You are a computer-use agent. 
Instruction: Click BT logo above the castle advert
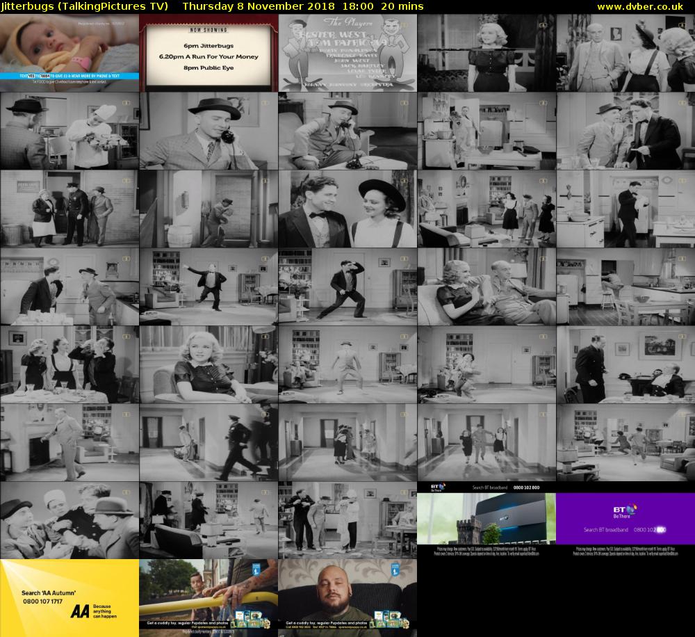tap(438, 487)
